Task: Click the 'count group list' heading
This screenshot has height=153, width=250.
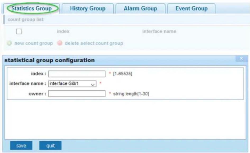Action: [25, 20]
